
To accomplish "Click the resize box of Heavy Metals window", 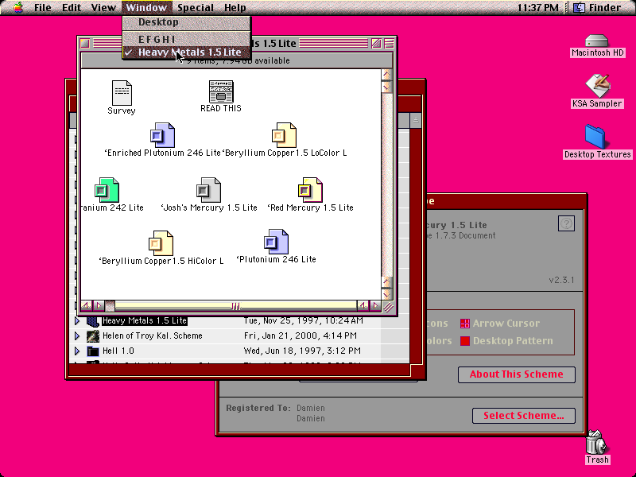I will (388, 307).
